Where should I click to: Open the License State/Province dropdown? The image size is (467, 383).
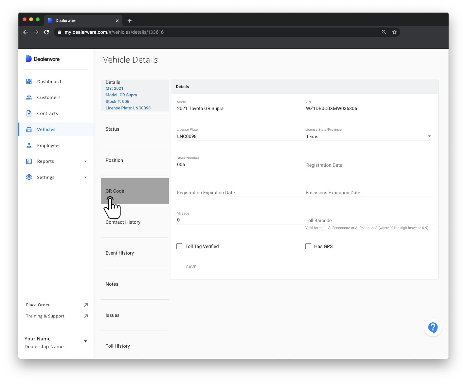point(369,137)
